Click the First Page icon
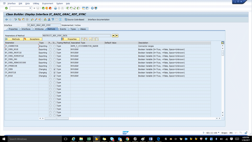This screenshot has width=252, height=142. tap(68, 8)
